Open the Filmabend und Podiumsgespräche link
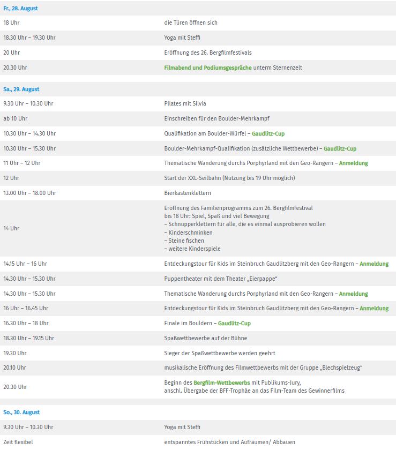396x450 pixels. coord(207,67)
